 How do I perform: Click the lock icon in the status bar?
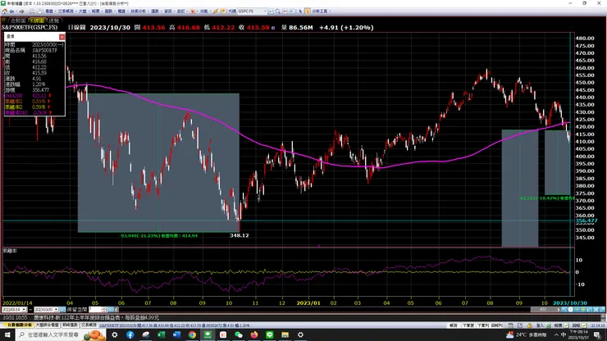pos(530,325)
